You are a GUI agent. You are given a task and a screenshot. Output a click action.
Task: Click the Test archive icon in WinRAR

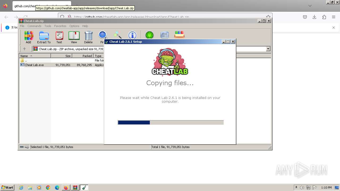click(59, 37)
